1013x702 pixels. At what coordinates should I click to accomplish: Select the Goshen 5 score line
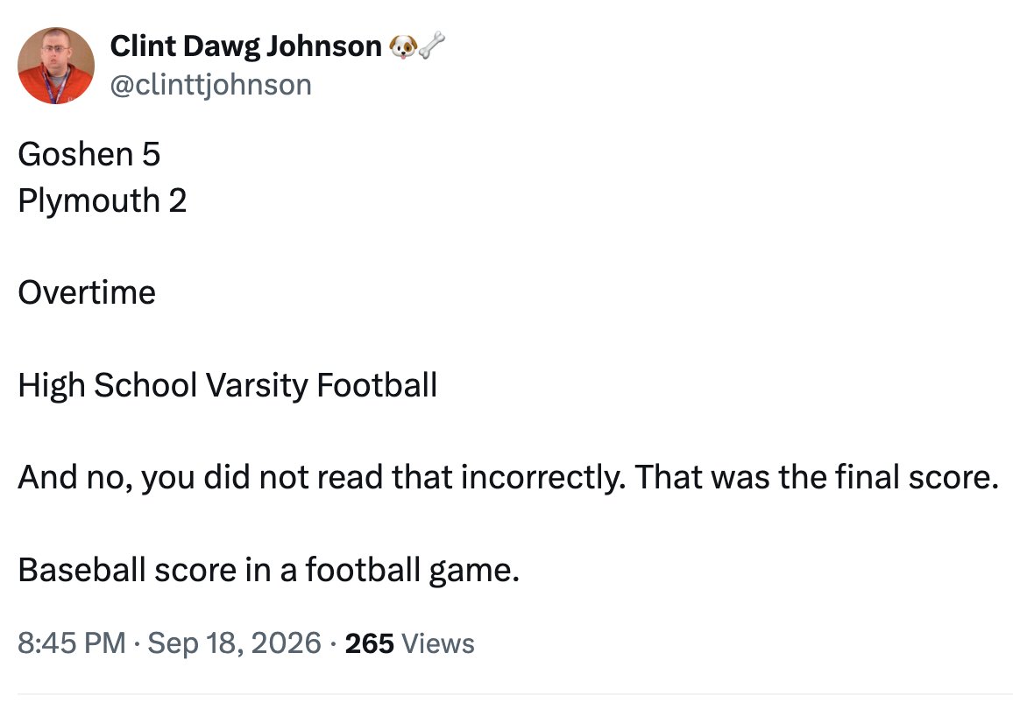click(89, 154)
